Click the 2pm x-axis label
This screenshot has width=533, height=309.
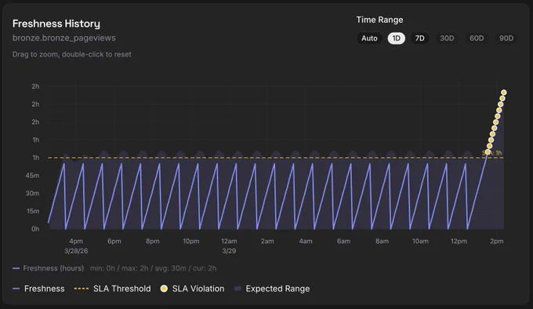coord(497,241)
